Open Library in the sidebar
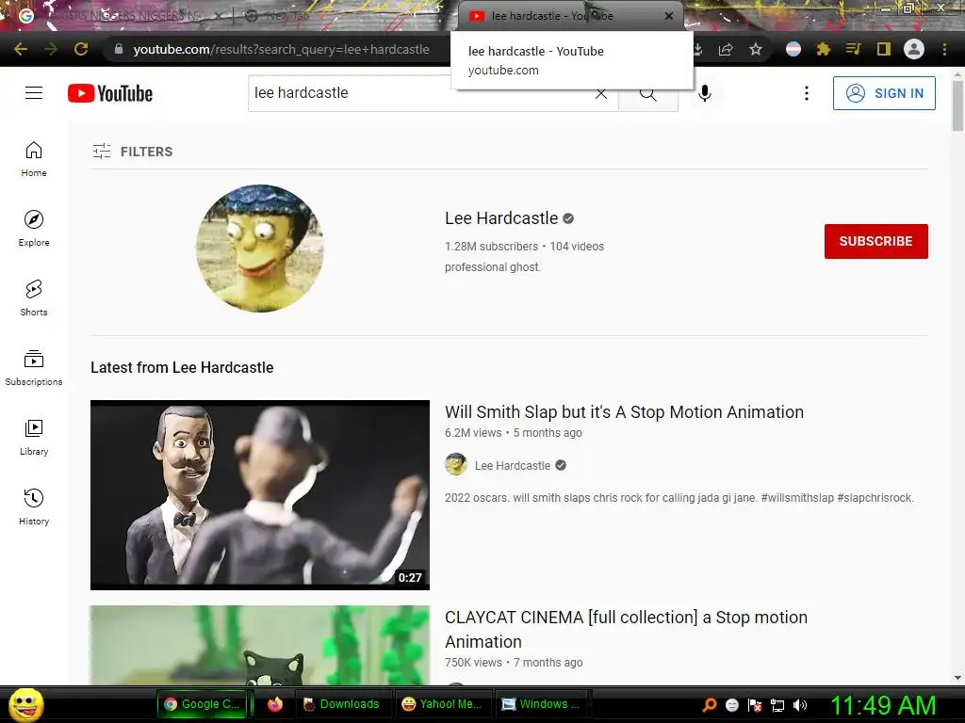This screenshot has width=965, height=723. tap(34, 437)
